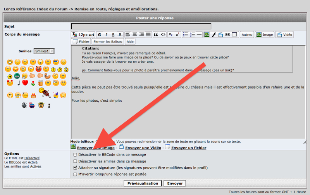Insert the yellow exclamation mark smiley
Image resolution: width=310 pixels, height=195 pixels.
(x=53, y=70)
